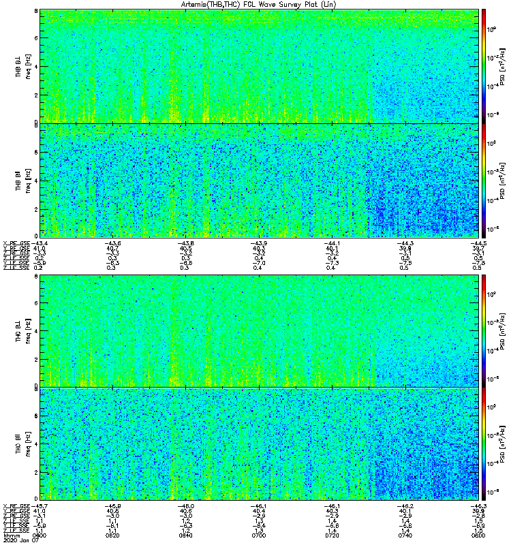
Task: Click the color bar beside THC B-parallel panel
Action: (484, 444)
